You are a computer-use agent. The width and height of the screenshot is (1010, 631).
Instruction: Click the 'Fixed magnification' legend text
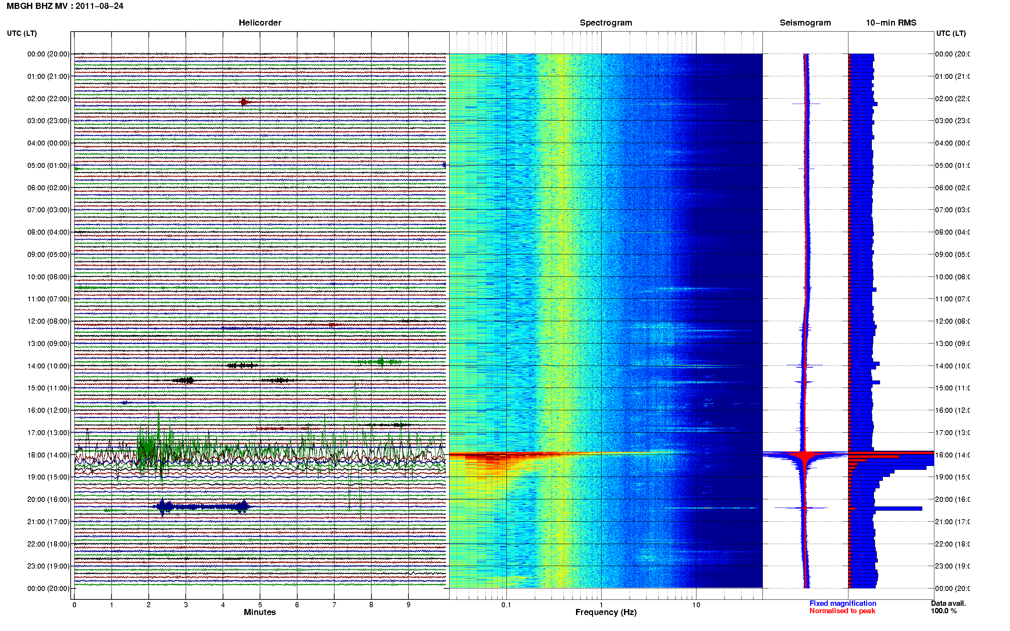843,603
